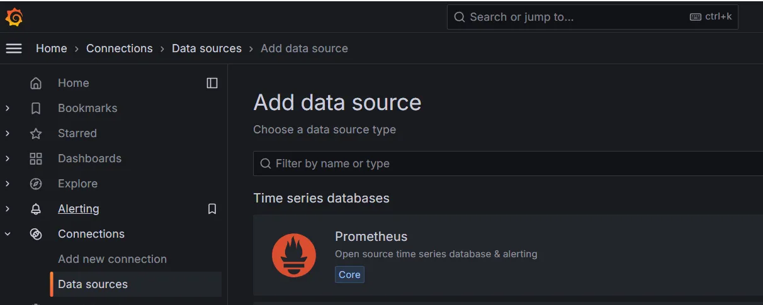Viewport: 763px width, 305px height.
Task: Click the magnifier icon in filter field
Action: coord(266,164)
